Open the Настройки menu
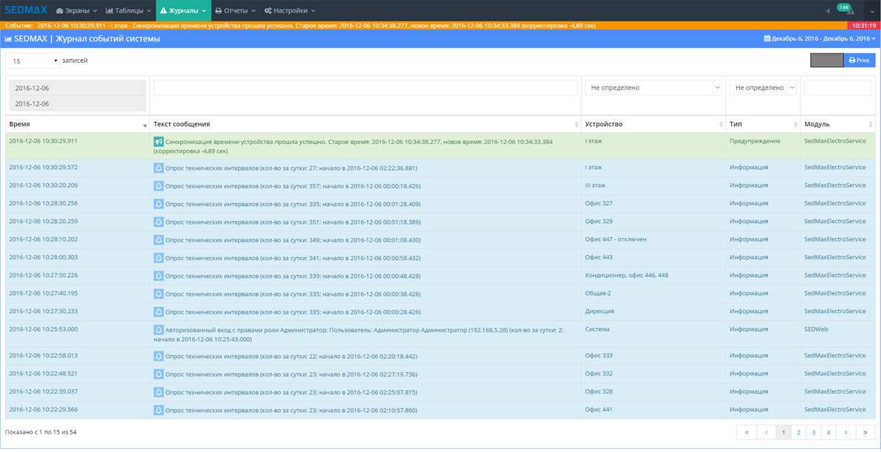This screenshot has width=881, height=452. click(x=289, y=11)
